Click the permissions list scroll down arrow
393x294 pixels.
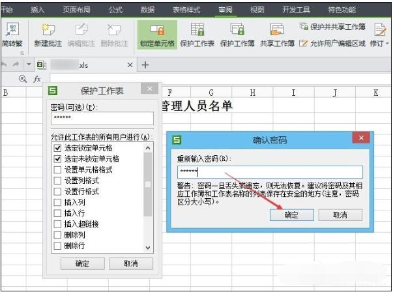pyautogui.click(x=148, y=248)
